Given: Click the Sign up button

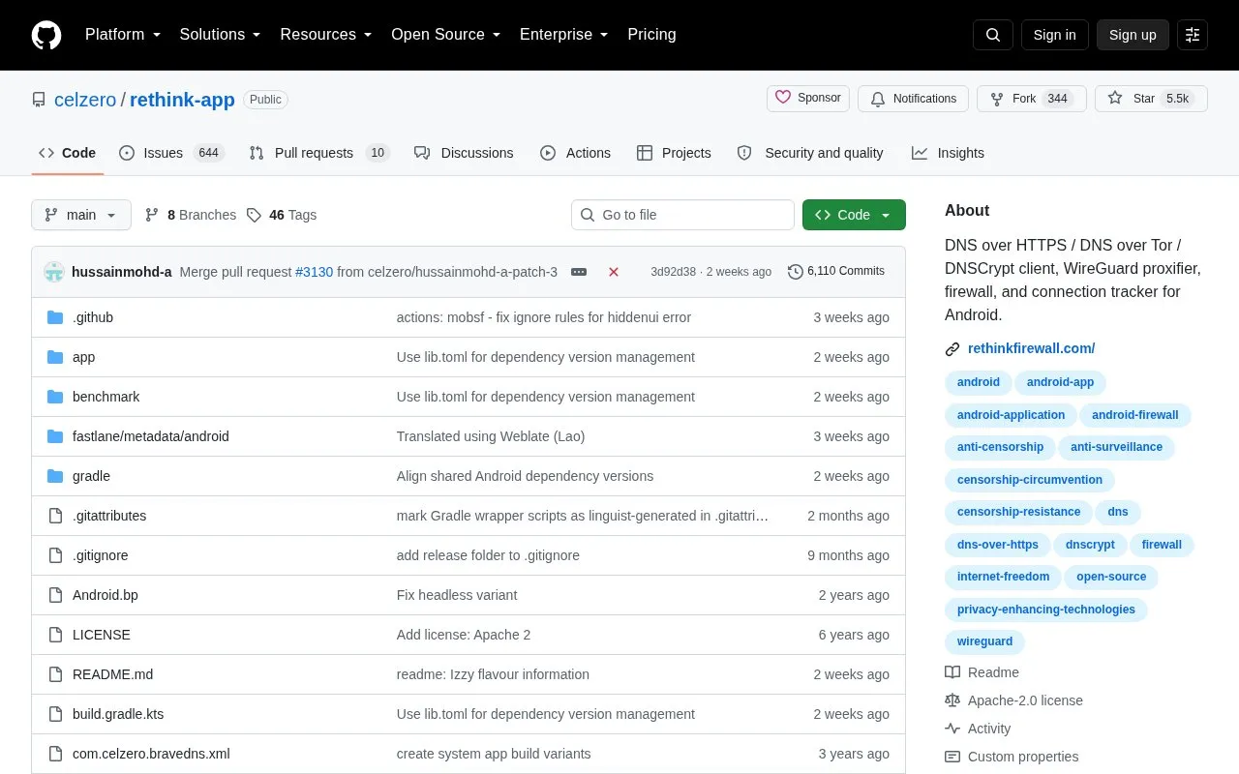Looking at the screenshot, I should point(1133,35).
